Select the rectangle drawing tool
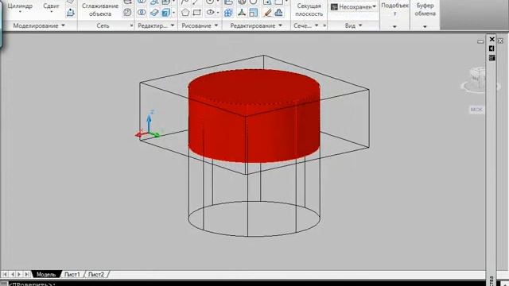The height and width of the screenshot is (286, 509). 196,13
